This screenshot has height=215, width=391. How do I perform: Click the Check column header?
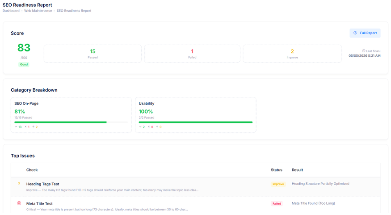click(x=32, y=170)
